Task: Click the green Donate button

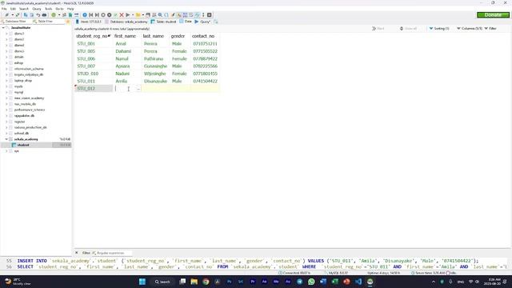Action: pyautogui.click(x=493, y=15)
